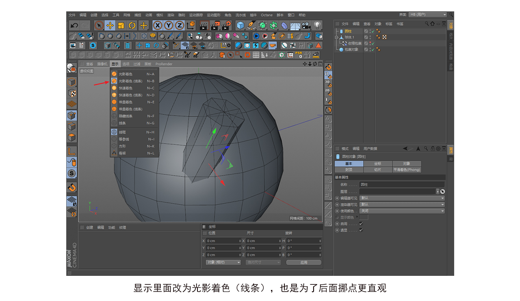Click the rotation H input field
This screenshot has height=301, width=520.
coord(304,241)
